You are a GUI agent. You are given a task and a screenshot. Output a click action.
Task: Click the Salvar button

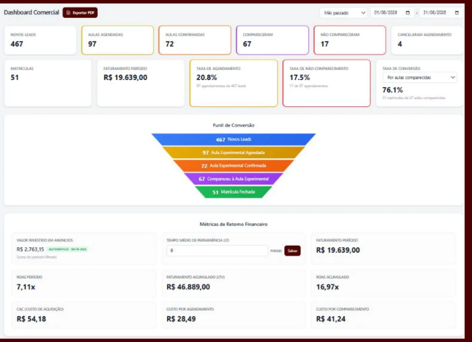[292, 251]
